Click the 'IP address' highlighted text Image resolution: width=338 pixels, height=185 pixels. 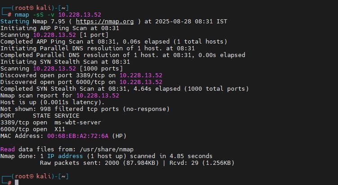(x=65, y=156)
